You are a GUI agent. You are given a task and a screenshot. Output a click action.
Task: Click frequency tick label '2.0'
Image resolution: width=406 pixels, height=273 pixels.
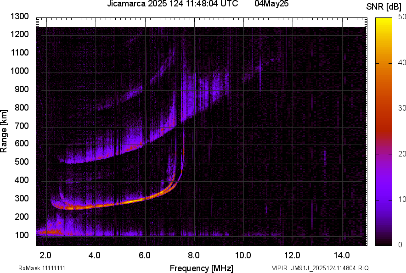pos(45,256)
